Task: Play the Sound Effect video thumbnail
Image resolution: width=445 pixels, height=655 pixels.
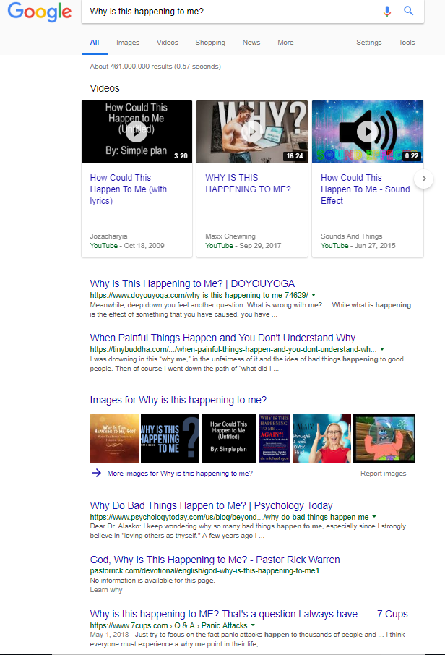Action: (x=368, y=132)
